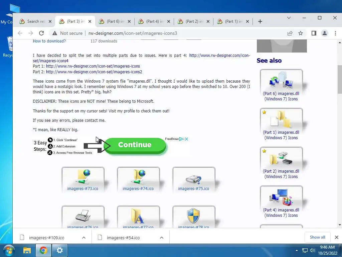Expand options for imageres-#109.ico download
The image size is (342, 257).
pos(84,238)
